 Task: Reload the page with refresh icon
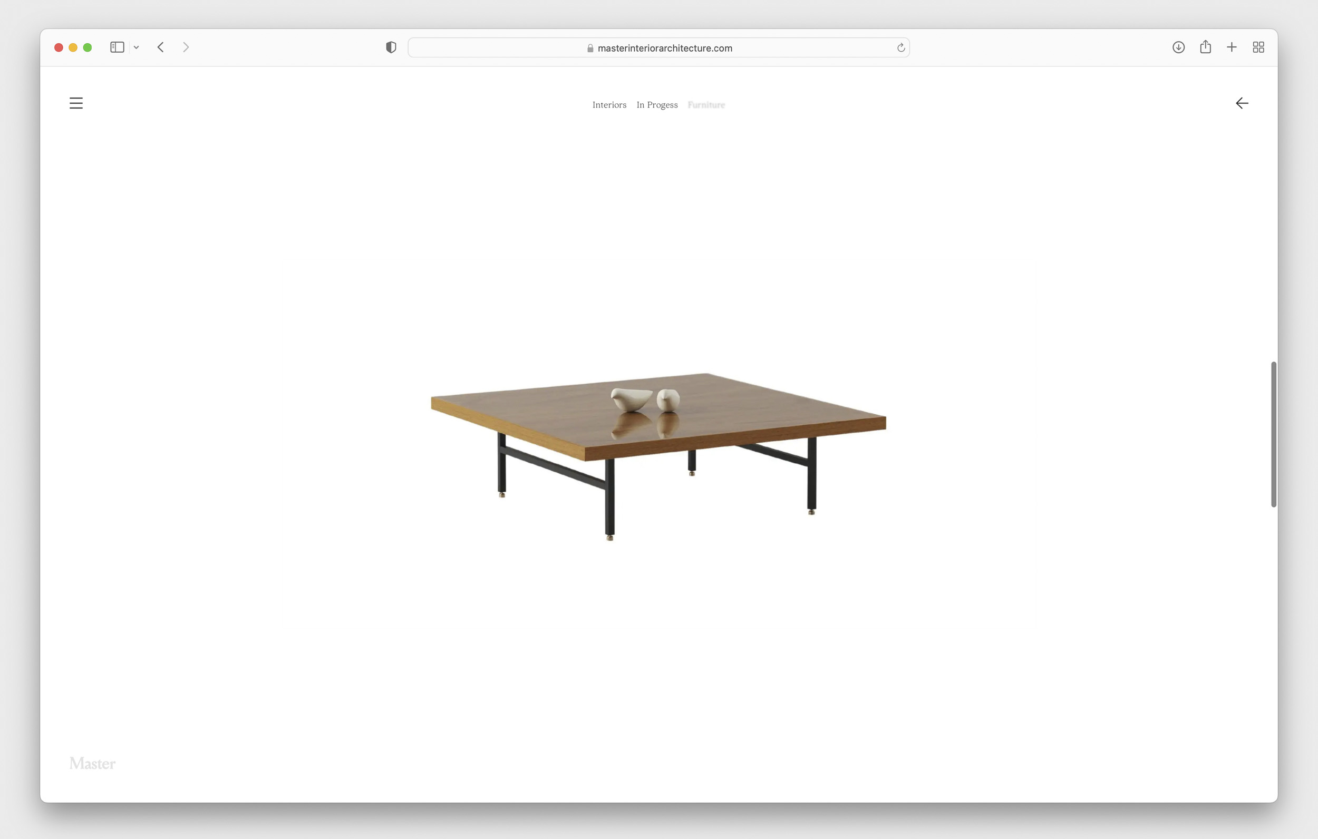tap(901, 48)
